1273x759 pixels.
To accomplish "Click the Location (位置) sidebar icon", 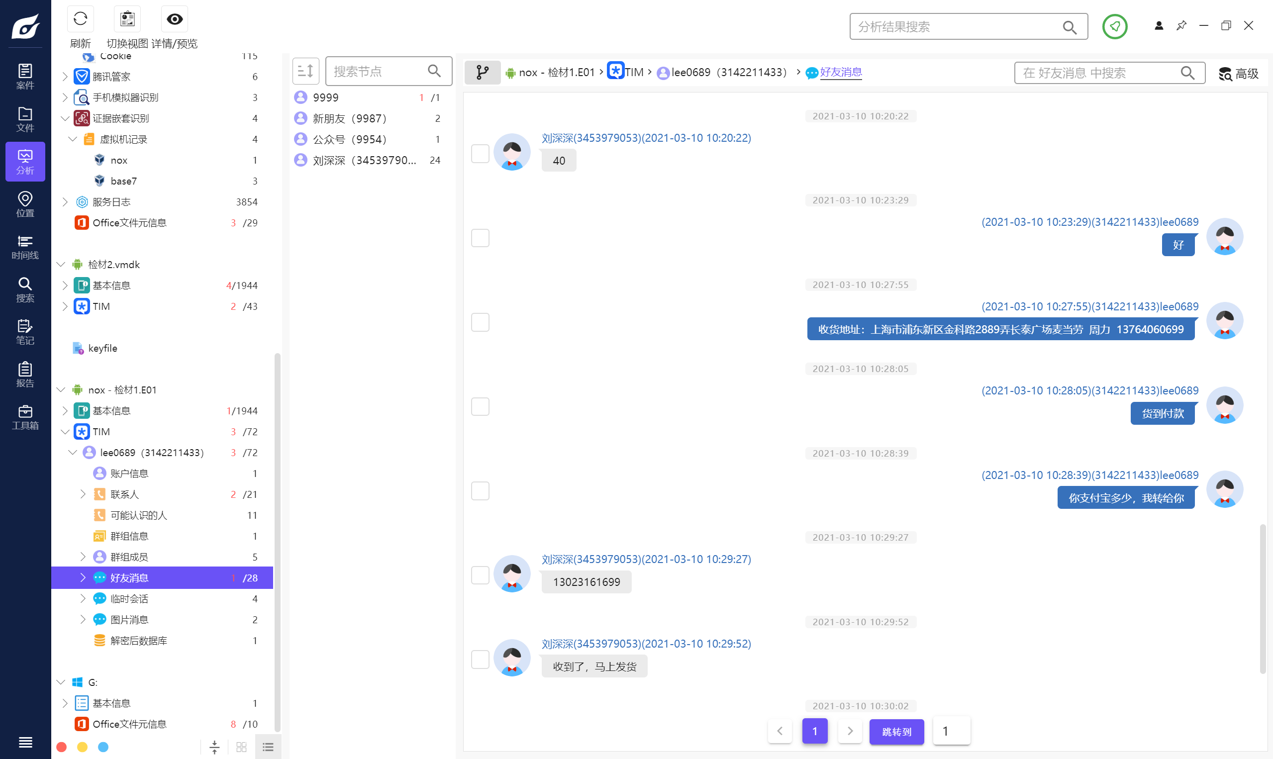I will click(x=25, y=204).
